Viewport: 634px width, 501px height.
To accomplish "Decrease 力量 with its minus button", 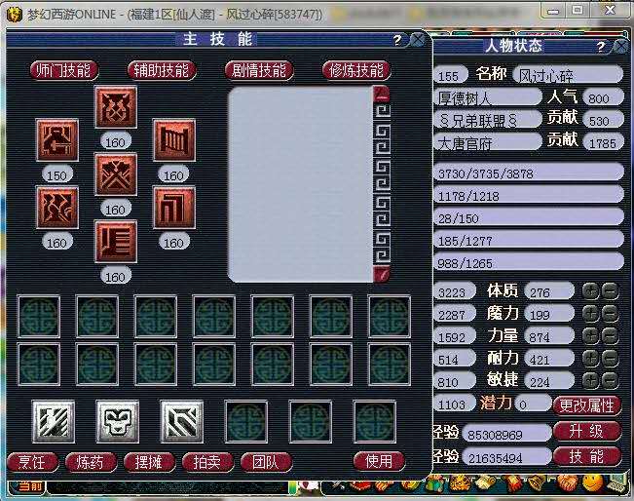I will pyautogui.click(x=610, y=336).
